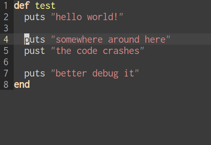
Task: Place cursor on the end keyword
Action: 22,85
